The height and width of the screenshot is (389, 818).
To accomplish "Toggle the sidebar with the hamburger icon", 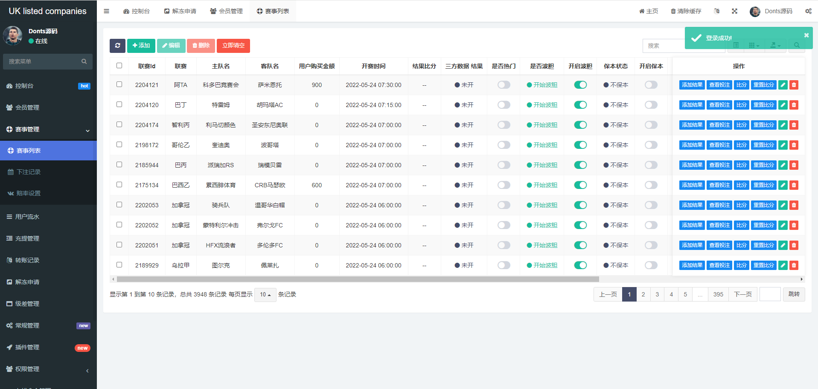I will tap(107, 11).
